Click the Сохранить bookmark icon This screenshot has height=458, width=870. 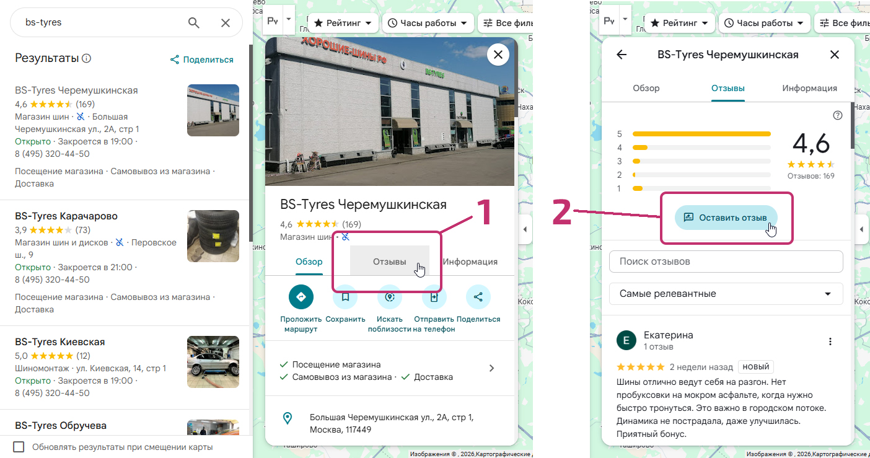(345, 297)
